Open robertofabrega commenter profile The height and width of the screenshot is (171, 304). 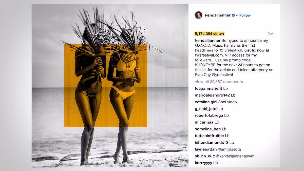click(x=209, y=116)
